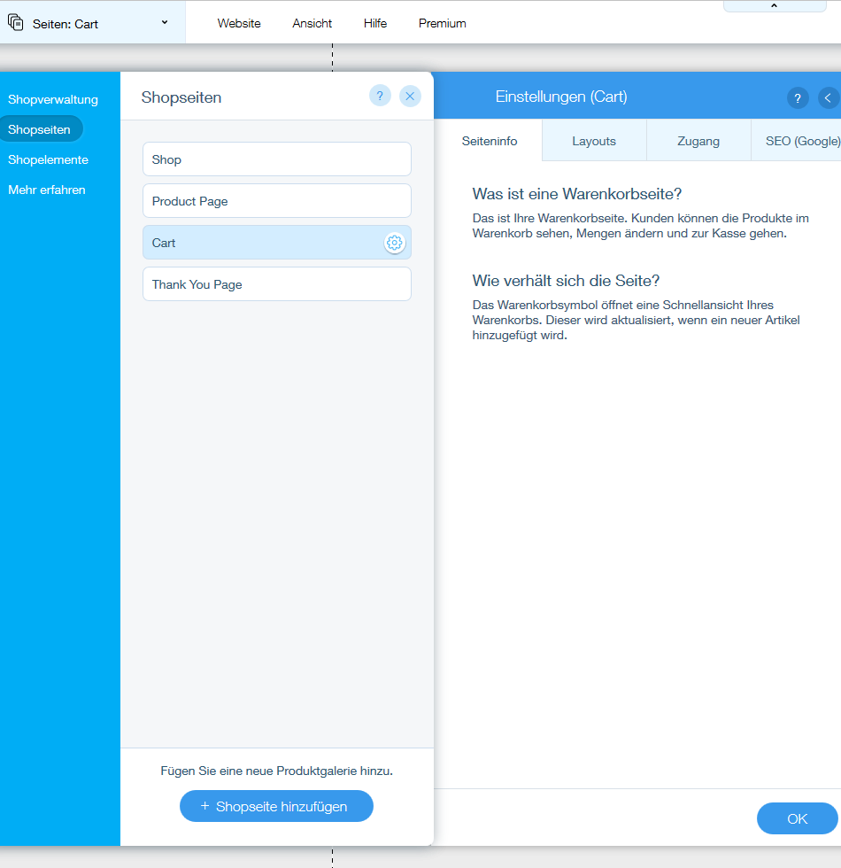Viewport: 841px width, 868px height.
Task: Confirm settings with the OK button
Action: 797,818
